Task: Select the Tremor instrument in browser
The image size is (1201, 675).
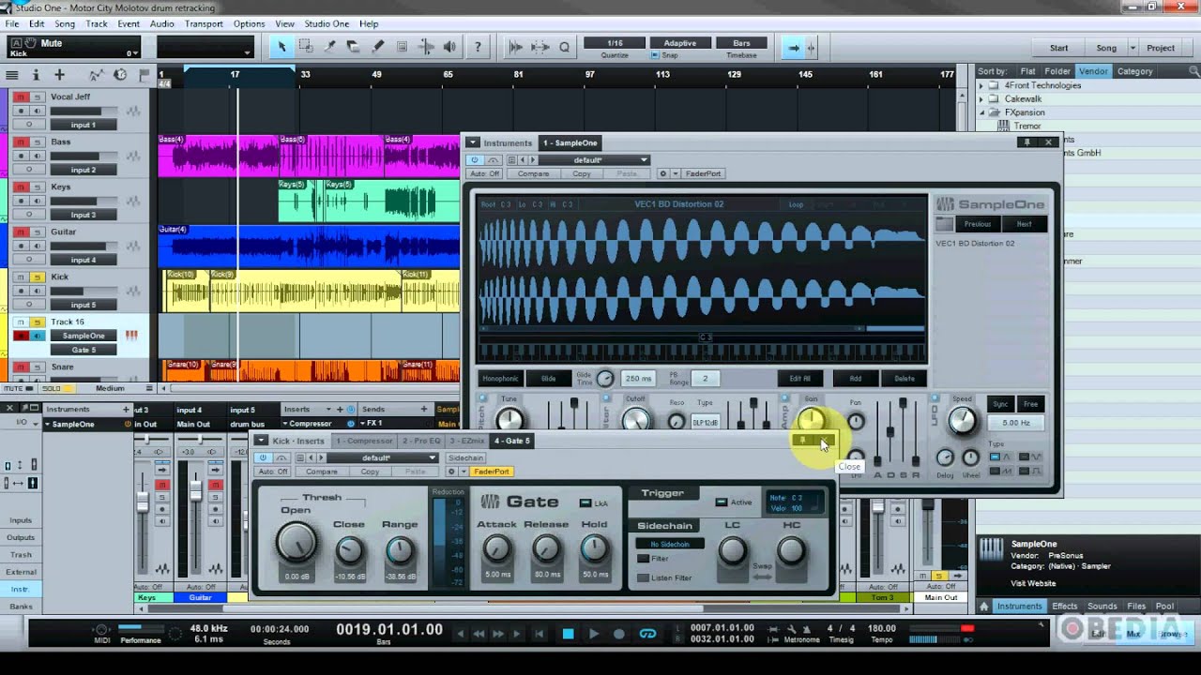Action: [1027, 126]
